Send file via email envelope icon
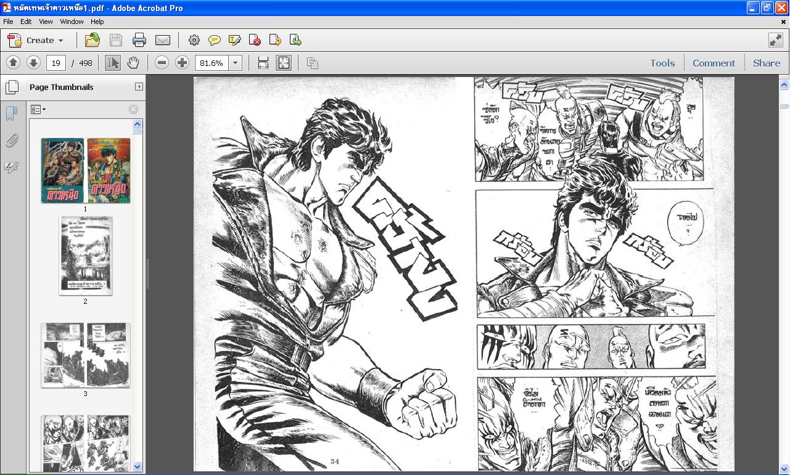Screen dimensions: 790x475 (163, 40)
